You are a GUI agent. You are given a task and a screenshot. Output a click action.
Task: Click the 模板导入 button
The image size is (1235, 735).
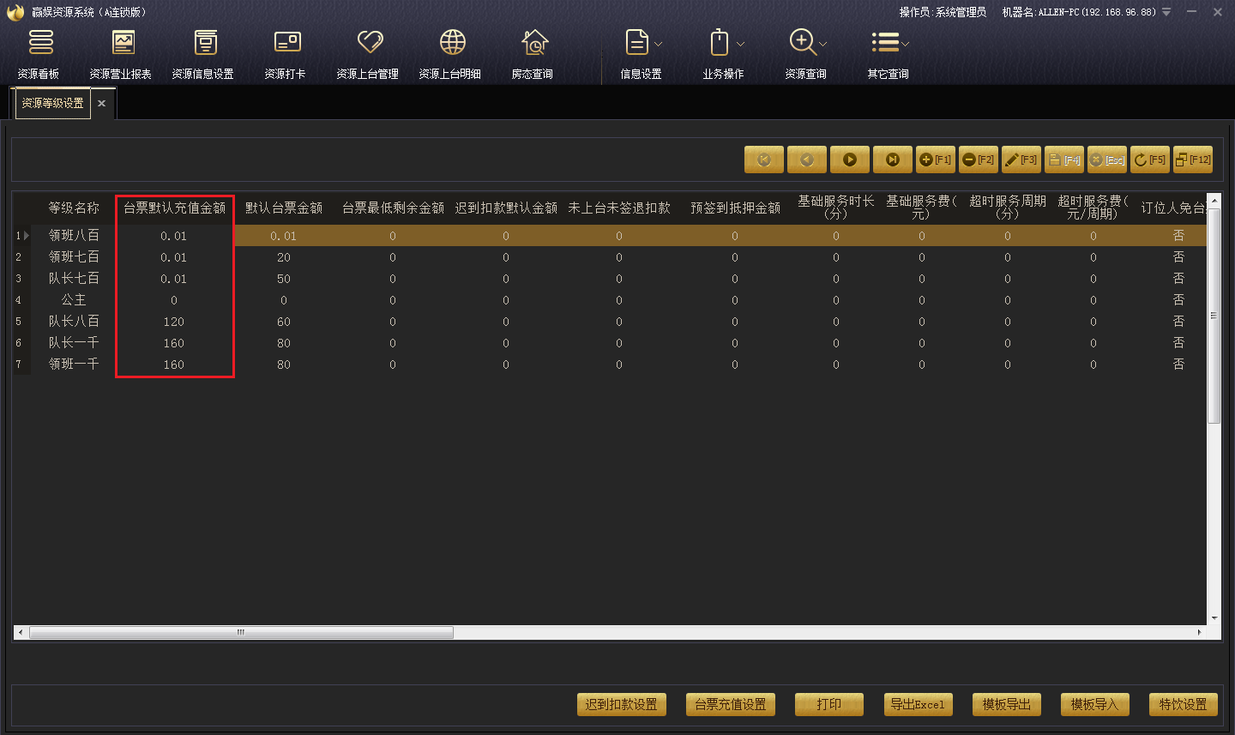pyautogui.click(x=1095, y=704)
